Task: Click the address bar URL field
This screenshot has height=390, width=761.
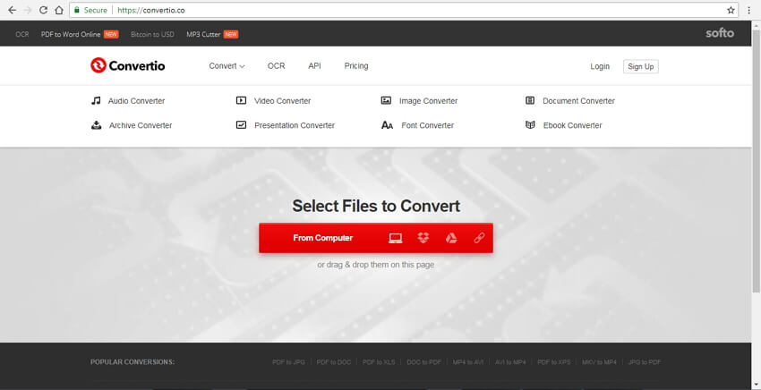Action: point(404,10)
